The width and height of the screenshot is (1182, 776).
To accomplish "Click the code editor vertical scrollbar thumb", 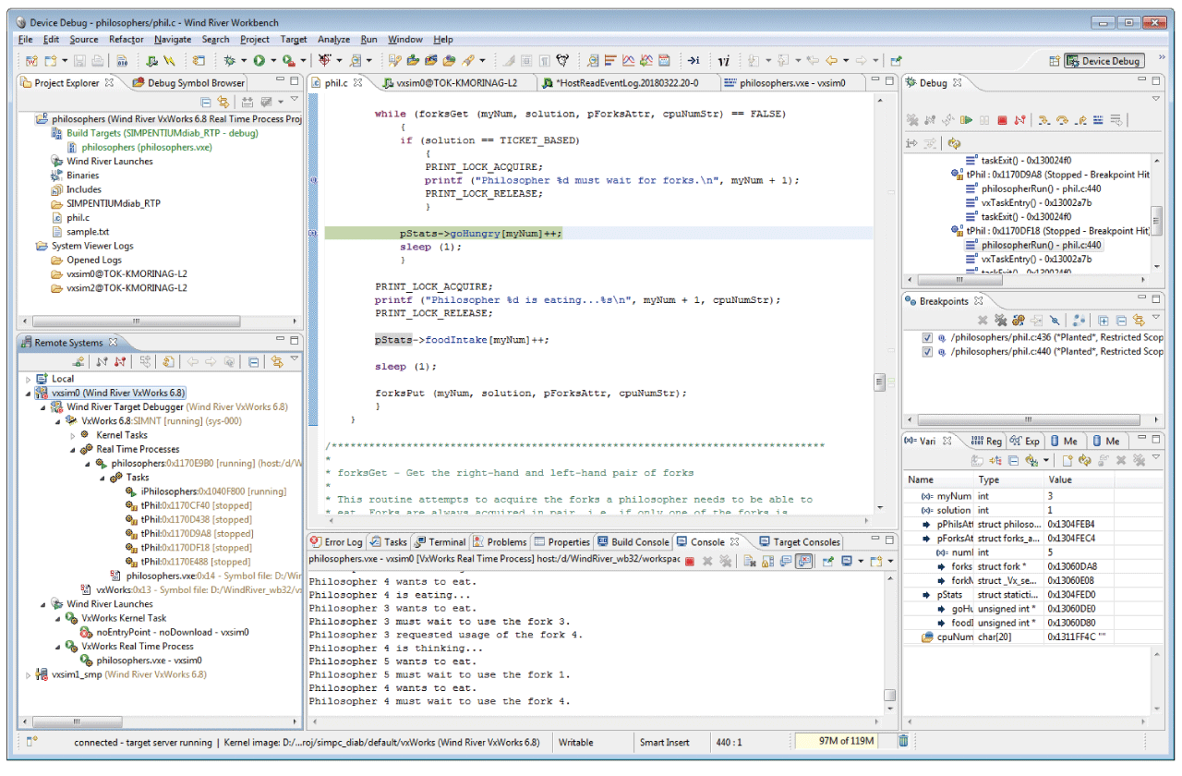I will (x=879, y=382).
